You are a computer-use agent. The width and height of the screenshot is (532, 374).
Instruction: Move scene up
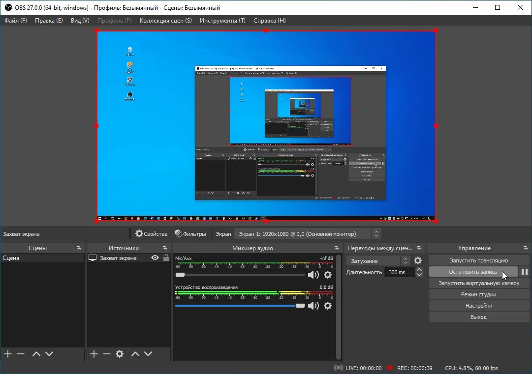coord(36,354)
